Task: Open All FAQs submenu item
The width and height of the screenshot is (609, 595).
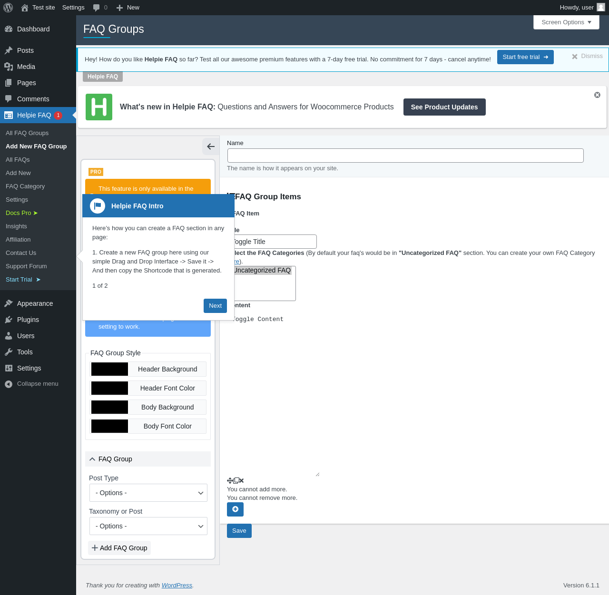Action: (18, 160)
